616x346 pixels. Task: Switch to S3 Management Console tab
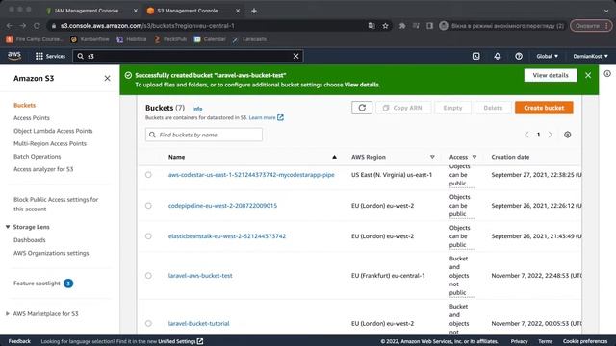pyautogui.click(x=188, y=11)
